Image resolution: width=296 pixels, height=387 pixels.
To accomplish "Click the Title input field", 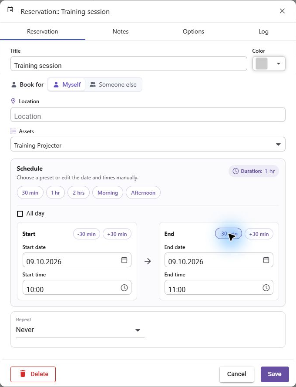I will point(128,64).
